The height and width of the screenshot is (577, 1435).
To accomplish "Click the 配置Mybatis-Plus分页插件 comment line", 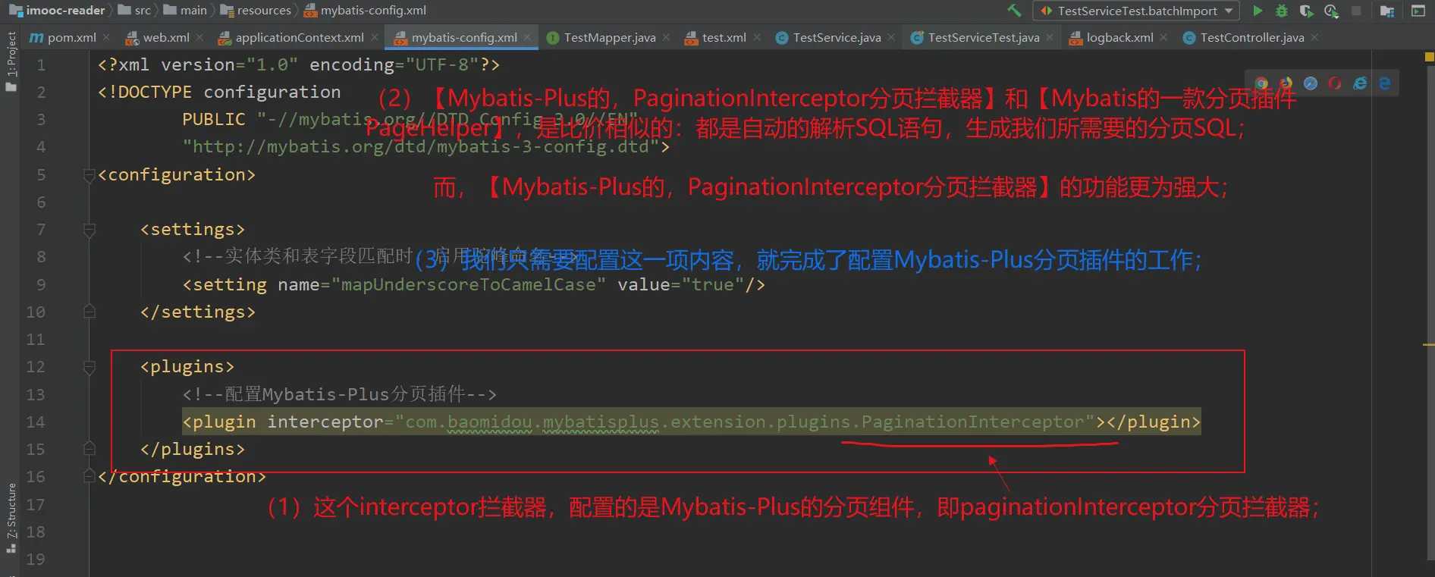I will 340,394.
